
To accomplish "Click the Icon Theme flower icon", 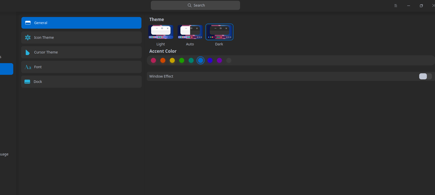I will 28,38.
